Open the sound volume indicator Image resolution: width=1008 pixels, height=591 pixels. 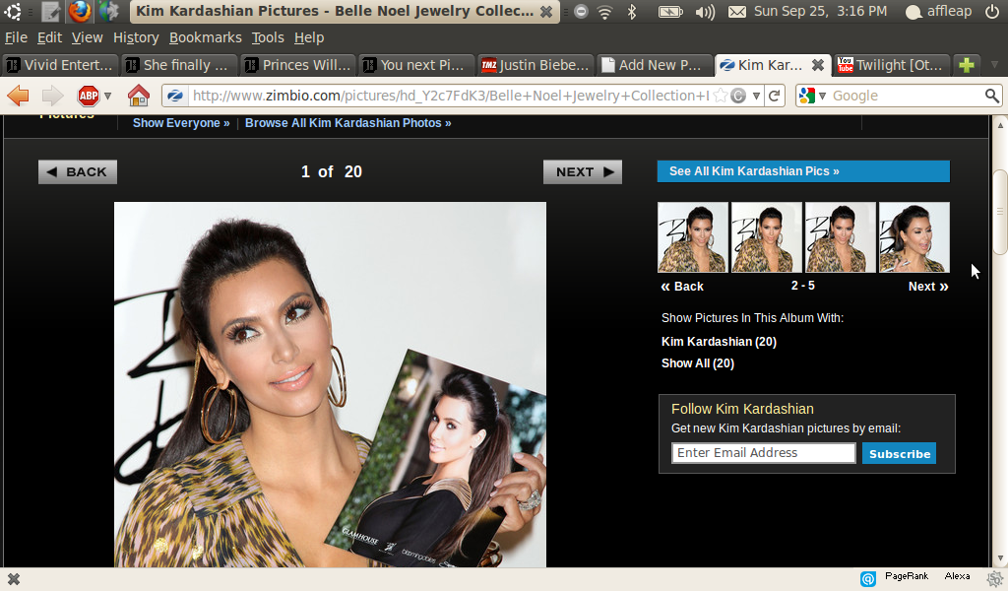[705, 12]
